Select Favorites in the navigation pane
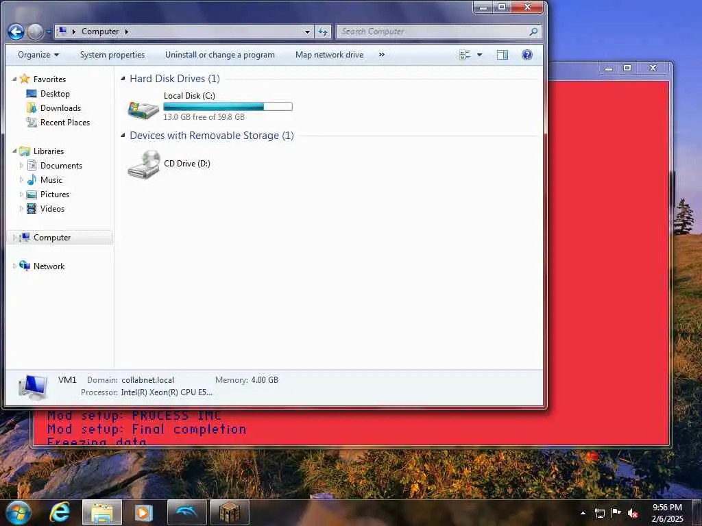This screenshot has height=526, width=702. click(x=49, y=79)
